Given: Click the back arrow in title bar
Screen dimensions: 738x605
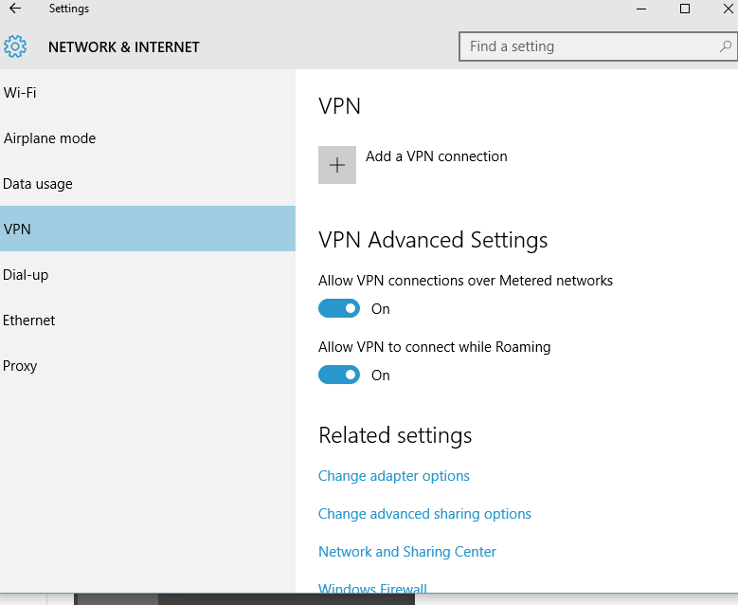Looking at the screenshot, I should pyautogui.click(x=15, y=9).
